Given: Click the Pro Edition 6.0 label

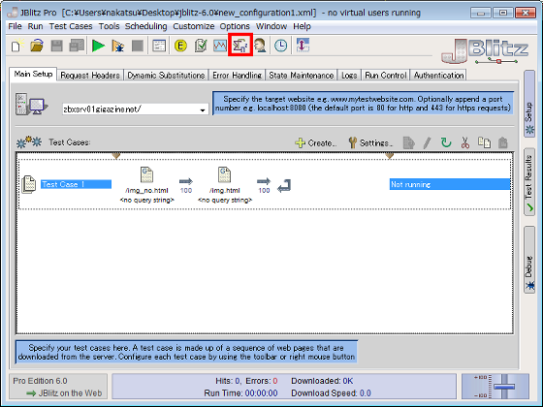Looking at the screenshot, I should pos(40,381).
